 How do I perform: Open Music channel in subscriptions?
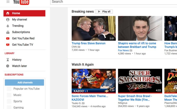tap(17, 95)
